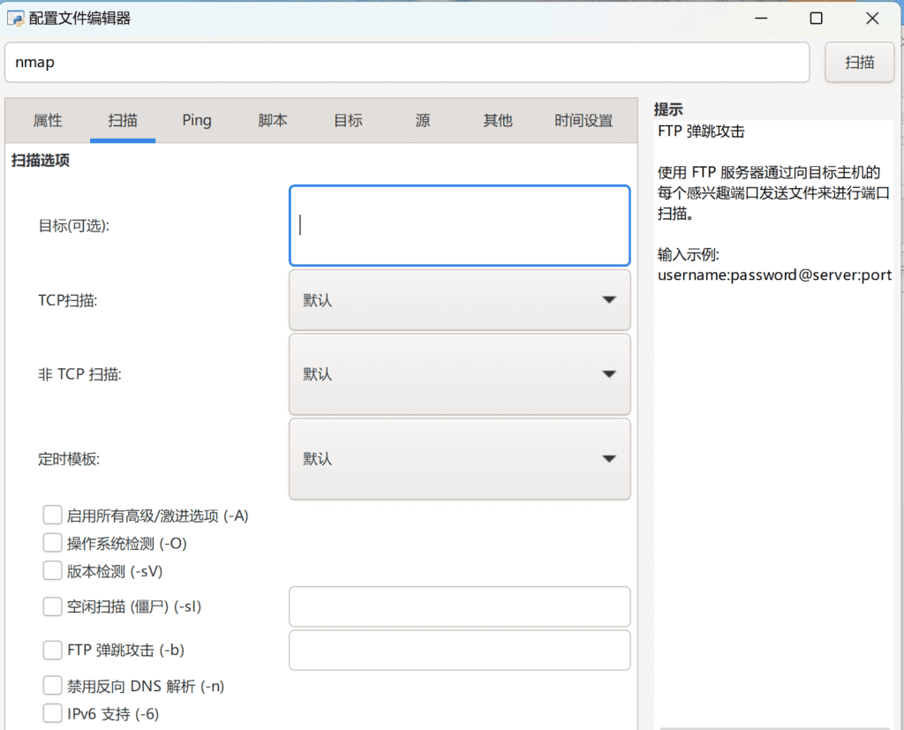Viewport: 904px width, 730px height.
Task: Maximize the 配置文件编辑器 window
Action: (x=816, y=19)
